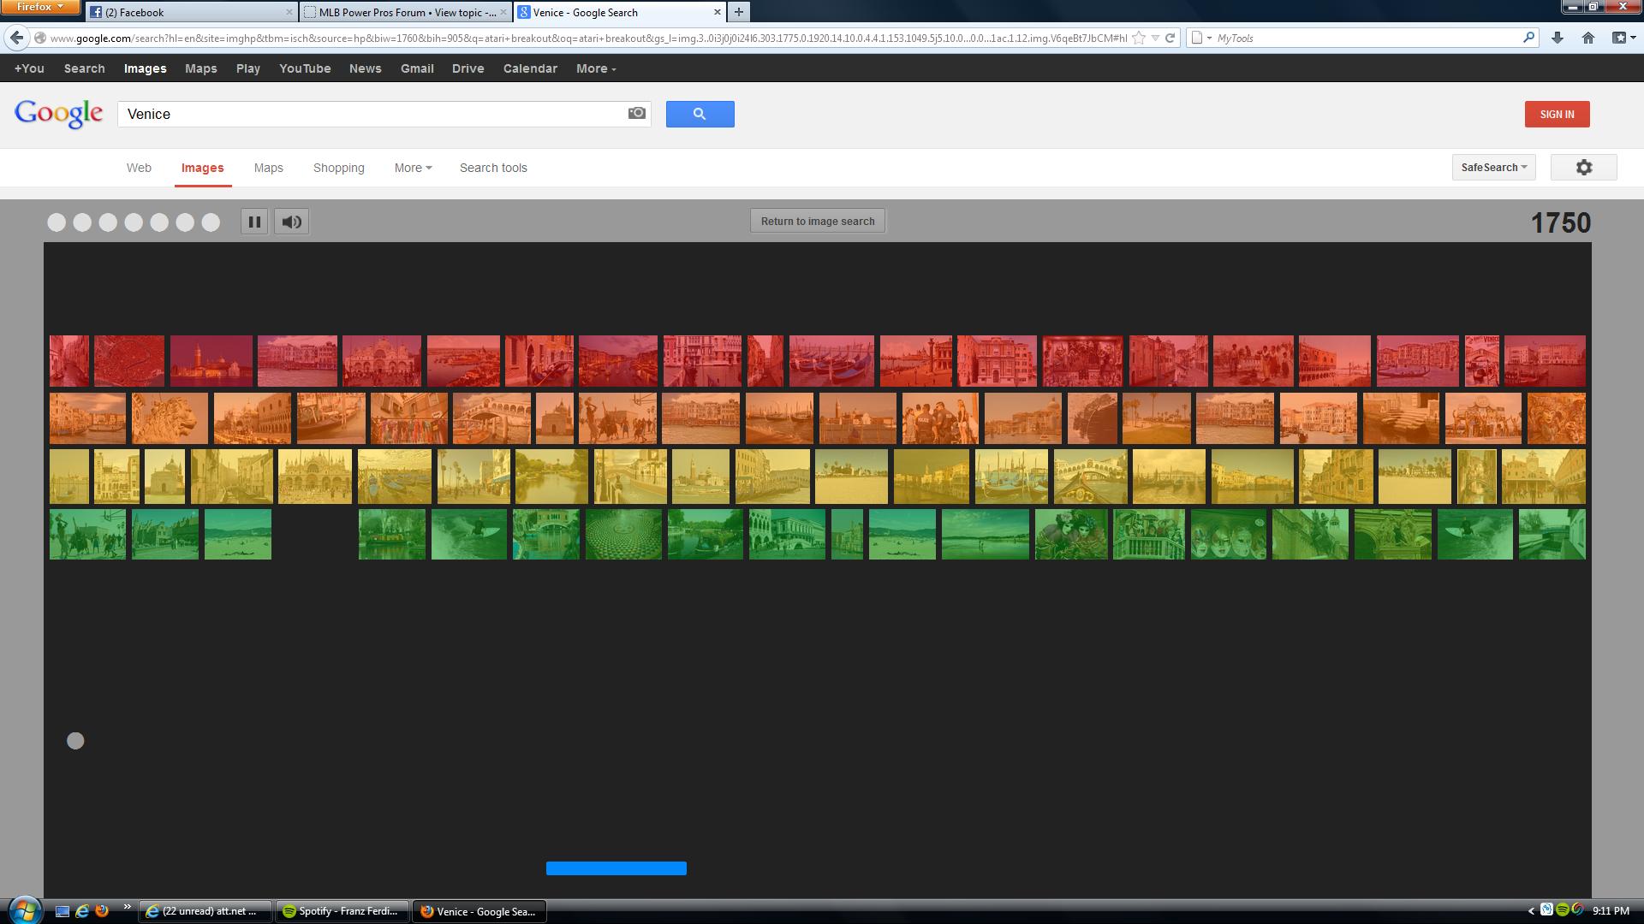Expand More in the black Google bar

coord(596,68)
